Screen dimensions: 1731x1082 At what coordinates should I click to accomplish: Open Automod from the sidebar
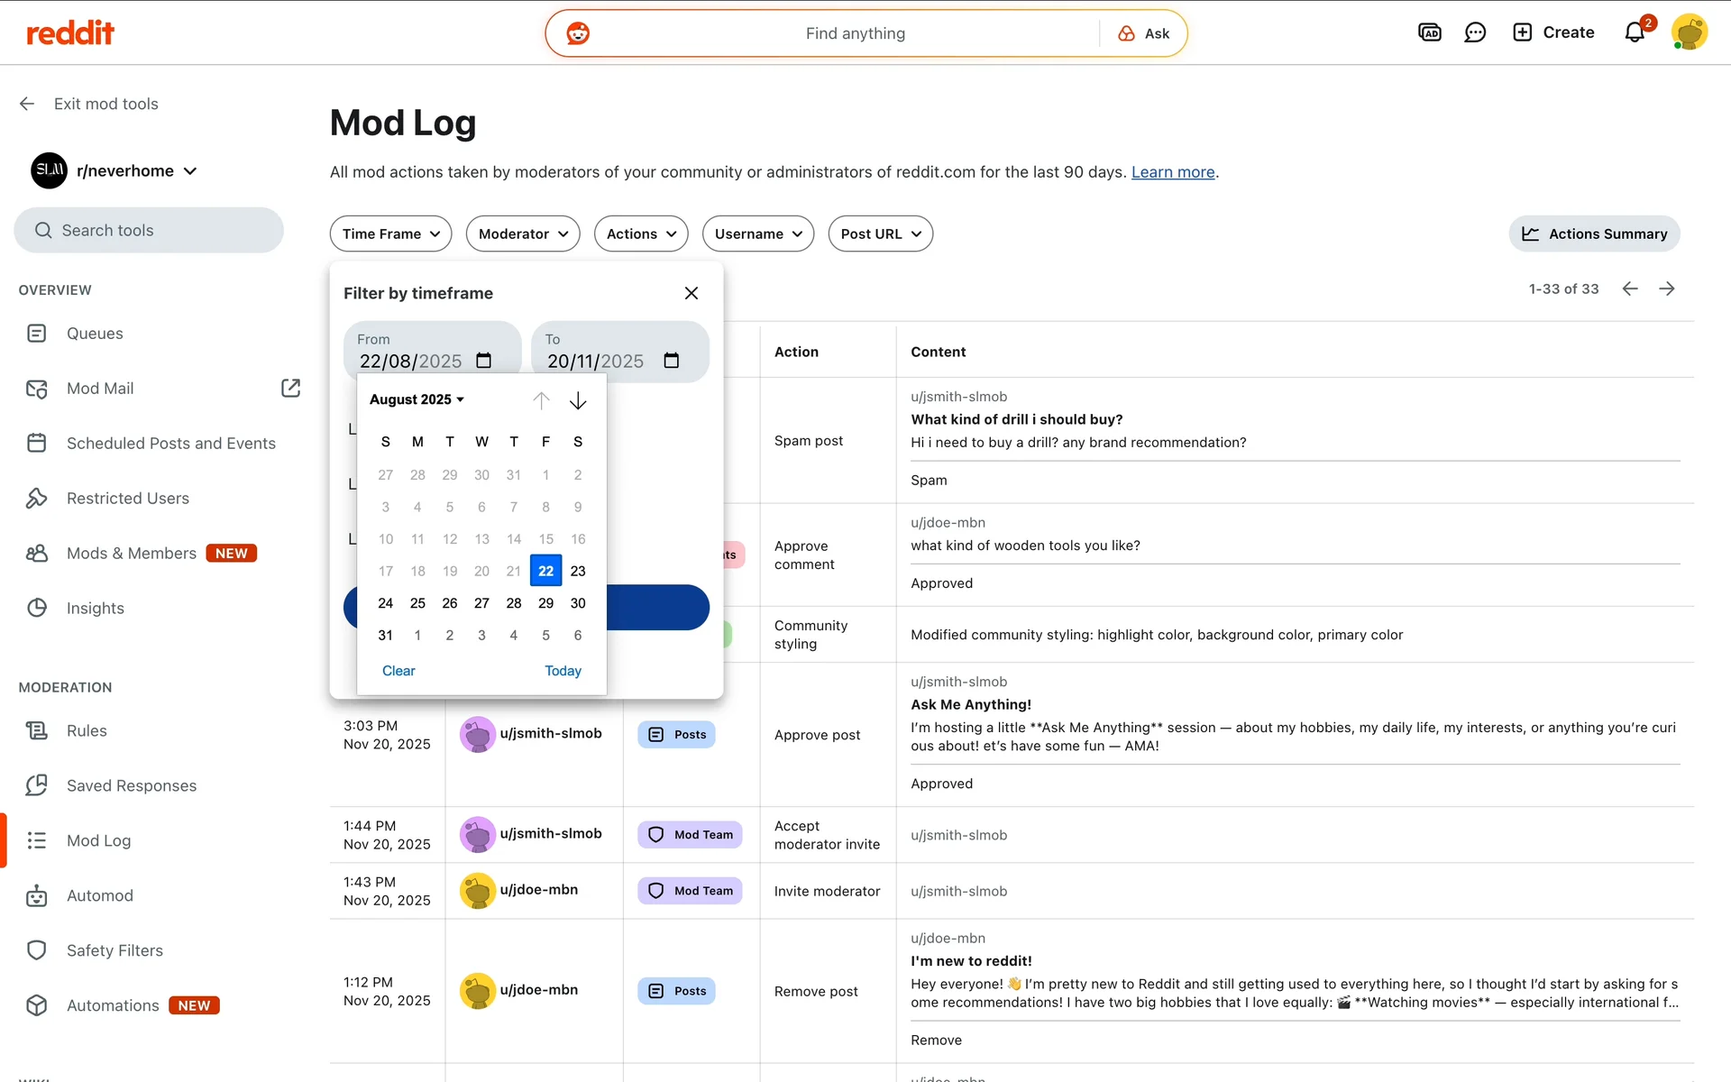point(99,895)
